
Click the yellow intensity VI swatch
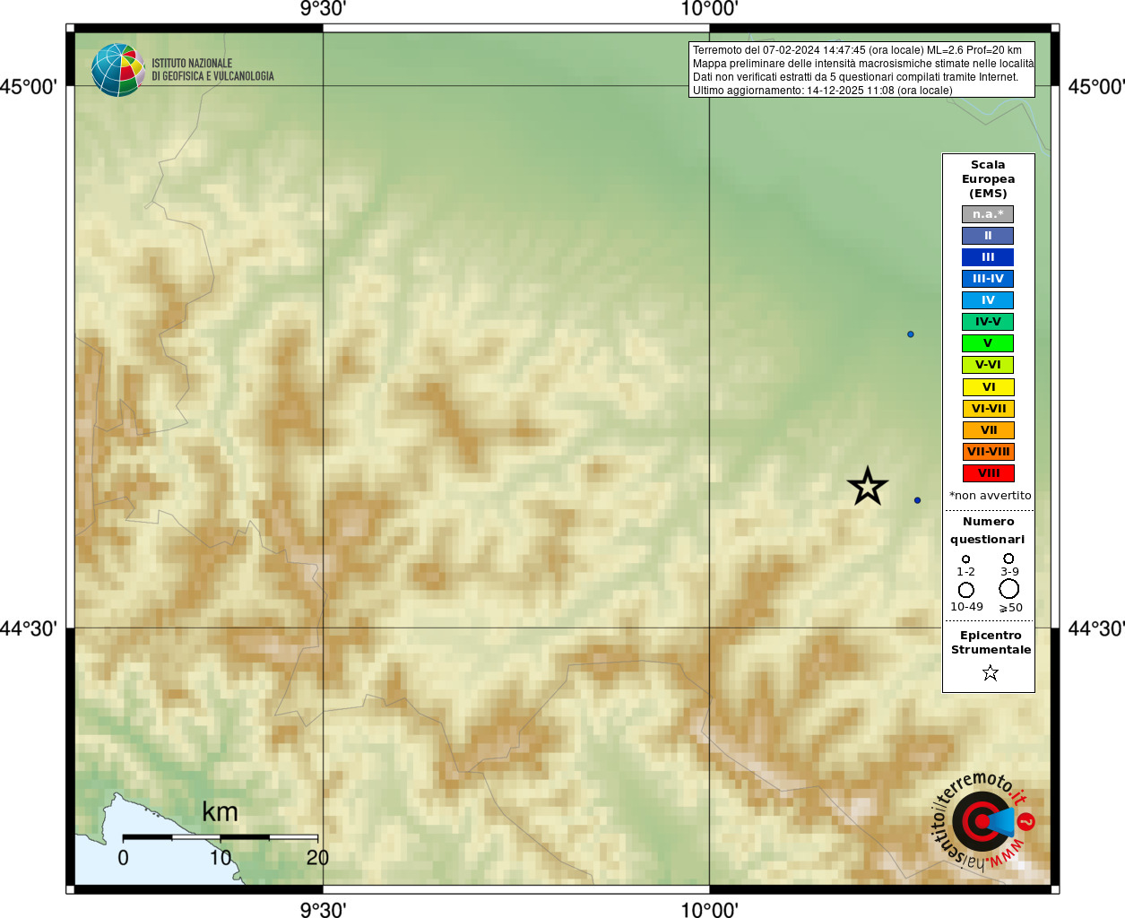(989, 387)
